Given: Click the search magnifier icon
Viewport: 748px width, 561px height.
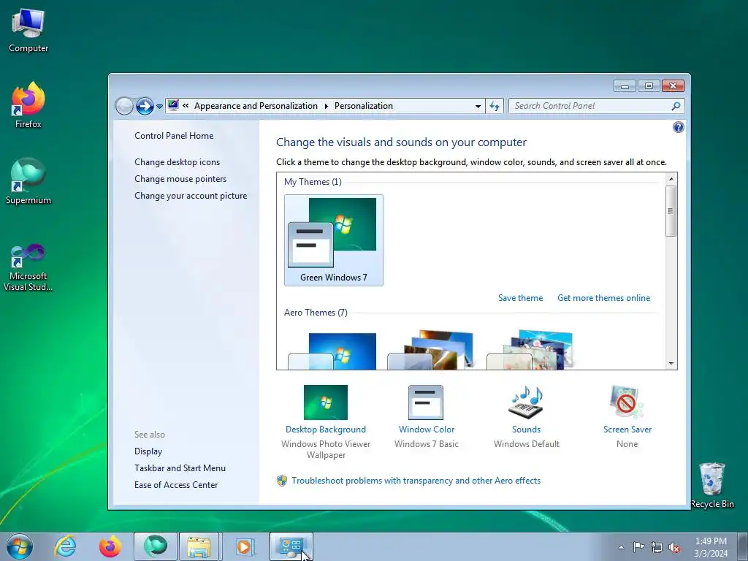Looking at the screenshot, I should (x=676, y=106).
